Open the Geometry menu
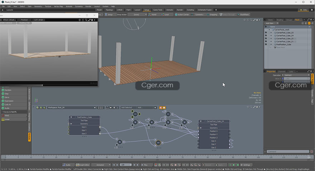Viewport: 315px width, 171px height. pyautogui.click(x=38, y=6)
